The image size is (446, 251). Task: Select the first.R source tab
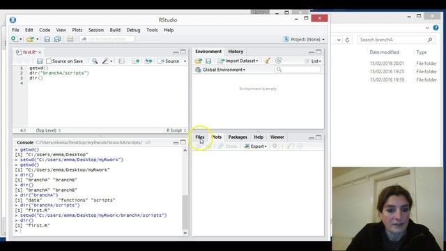pos(29,52)
